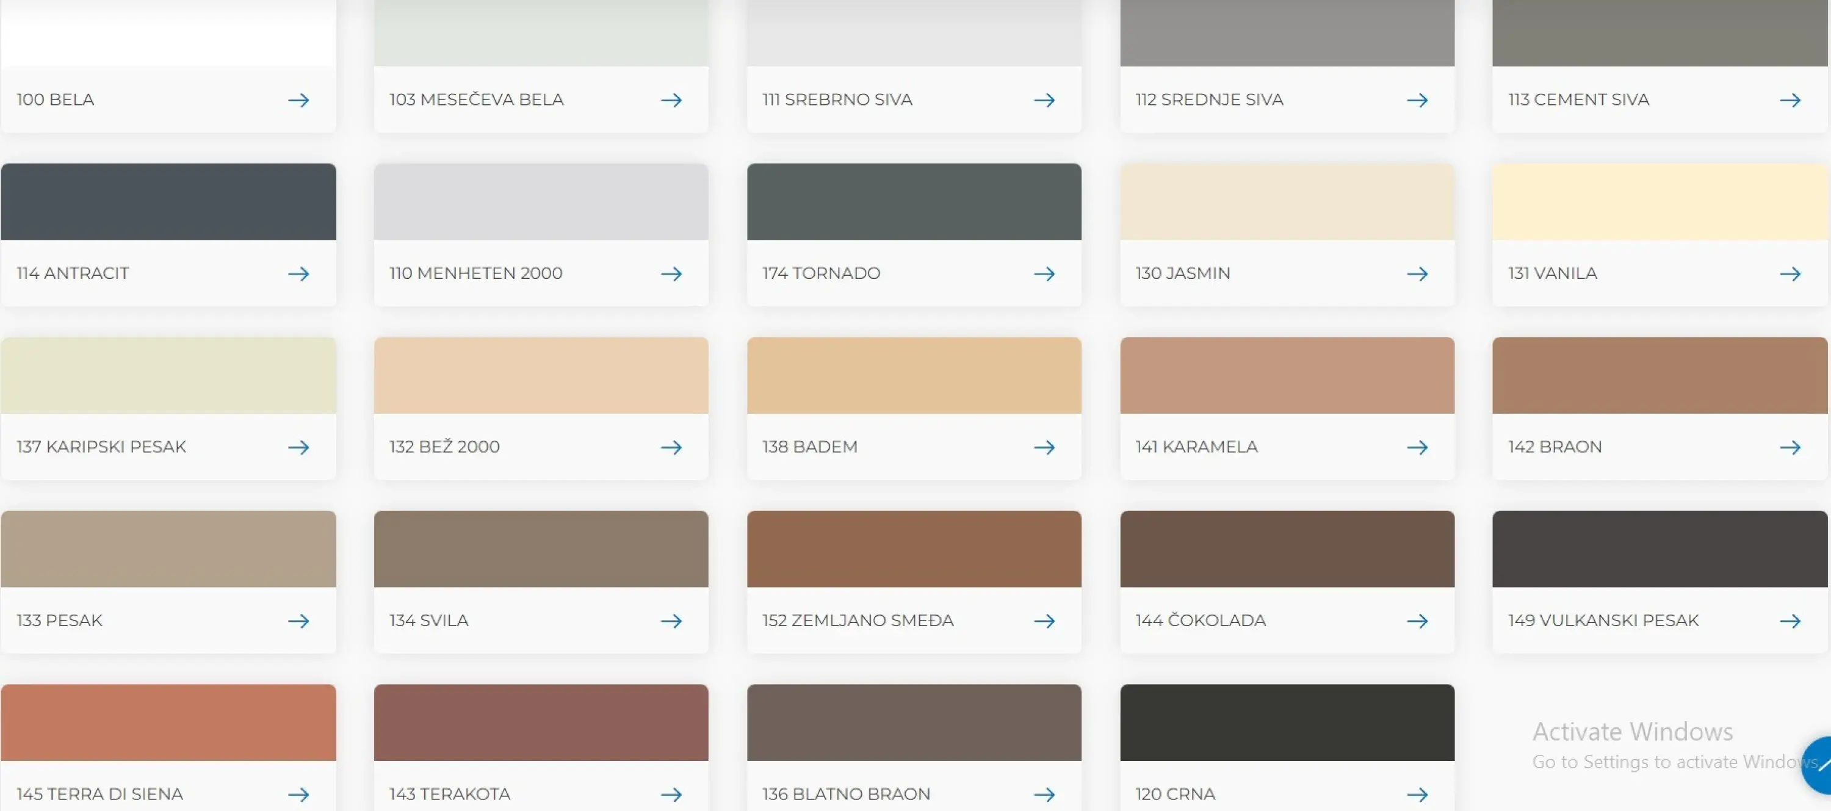
Task: Open the arrow icon for 144 ČOKOLADA
Action: 1417,621
